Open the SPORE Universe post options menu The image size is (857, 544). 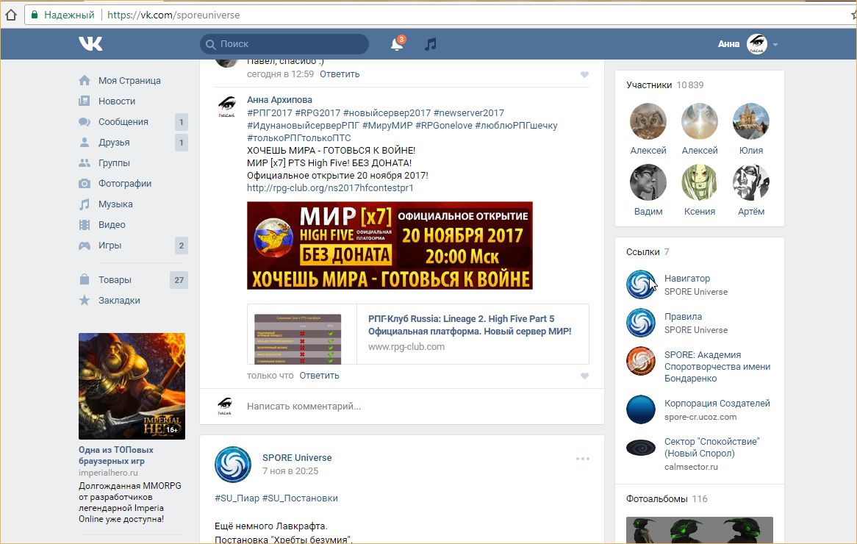tap(582, 458)
